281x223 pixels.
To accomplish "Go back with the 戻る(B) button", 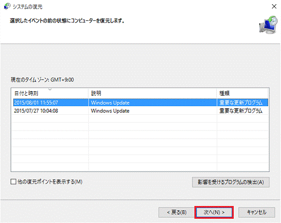I will click(x=176, y=212).
